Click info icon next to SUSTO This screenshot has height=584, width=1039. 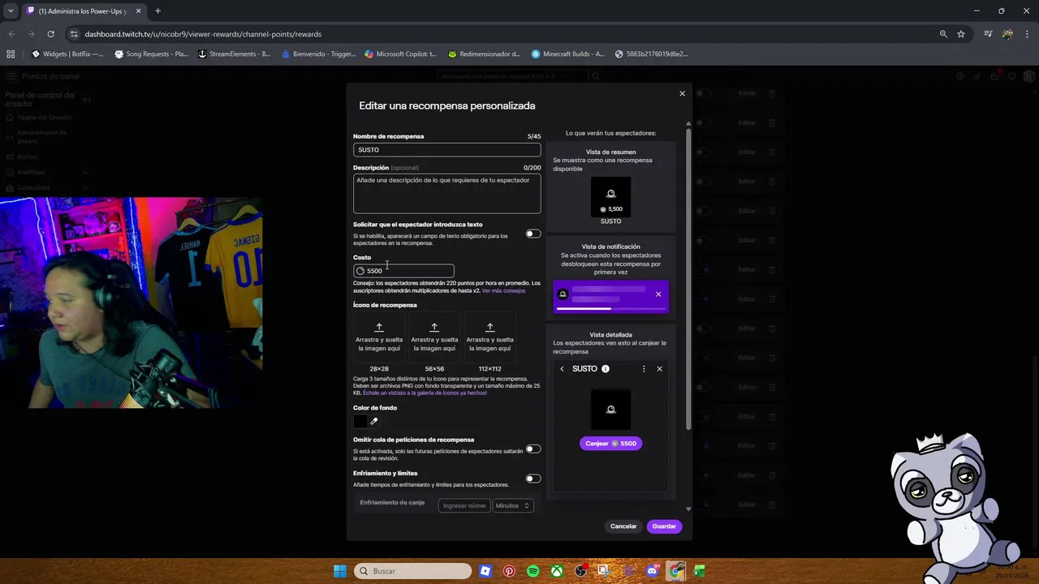pyautogui.click(x=605, y=369)
